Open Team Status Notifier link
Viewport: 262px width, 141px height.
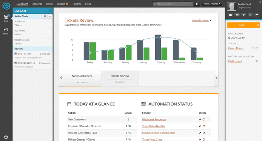point(154,126)
